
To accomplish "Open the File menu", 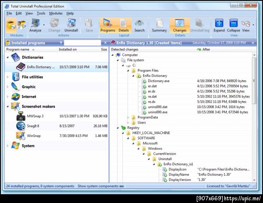I will tap(9, 13).
